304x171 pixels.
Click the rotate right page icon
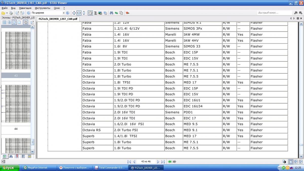pyautogui.click(x=22, y=13)
